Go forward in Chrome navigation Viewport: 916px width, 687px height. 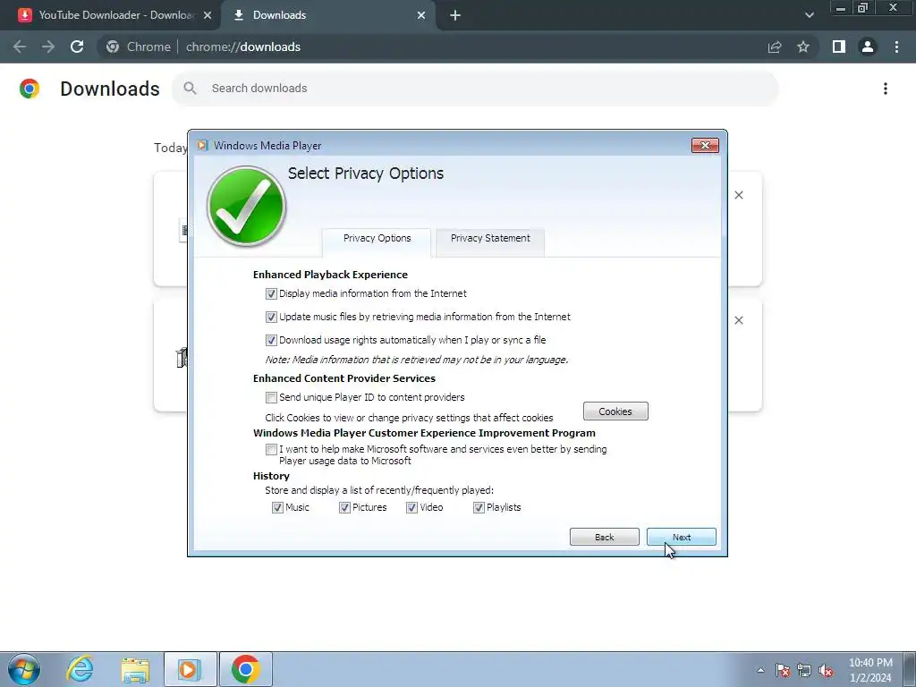[x=48, y=47]
